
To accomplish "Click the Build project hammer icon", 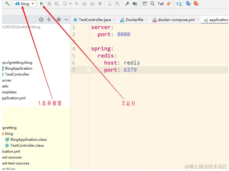I will pyautogui.click(x=7, y=3).
